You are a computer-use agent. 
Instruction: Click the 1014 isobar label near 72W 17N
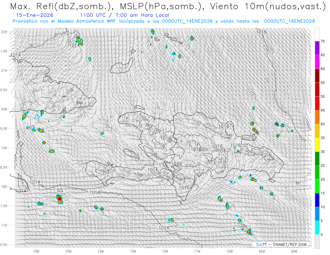click(x=164, y=228)
